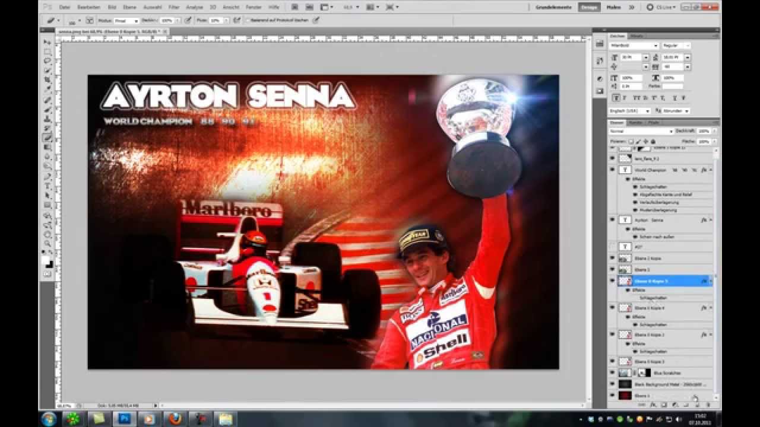760x427 pixels.
Task: Click the foreground color swatch
Action: coord(46,260)
